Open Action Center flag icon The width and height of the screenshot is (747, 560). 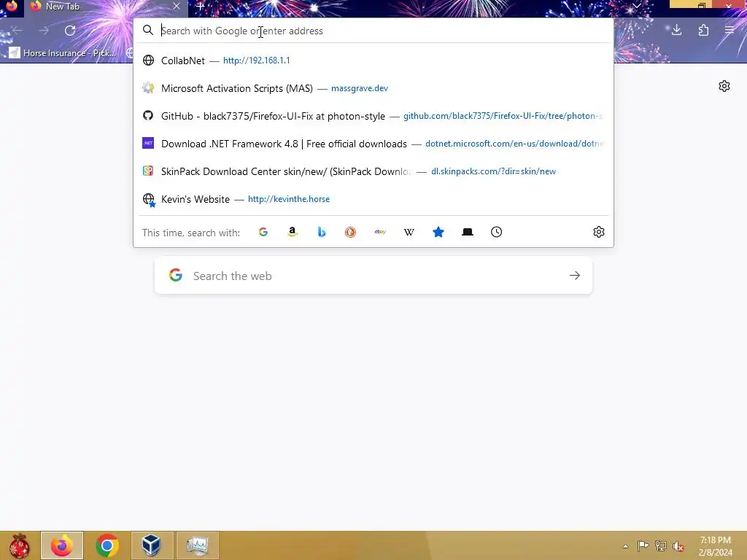click(643, 545)
